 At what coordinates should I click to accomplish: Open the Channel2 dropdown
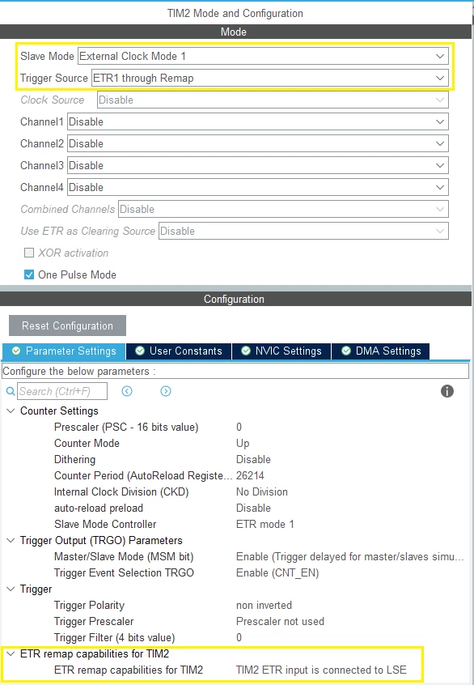click(257, 143)
